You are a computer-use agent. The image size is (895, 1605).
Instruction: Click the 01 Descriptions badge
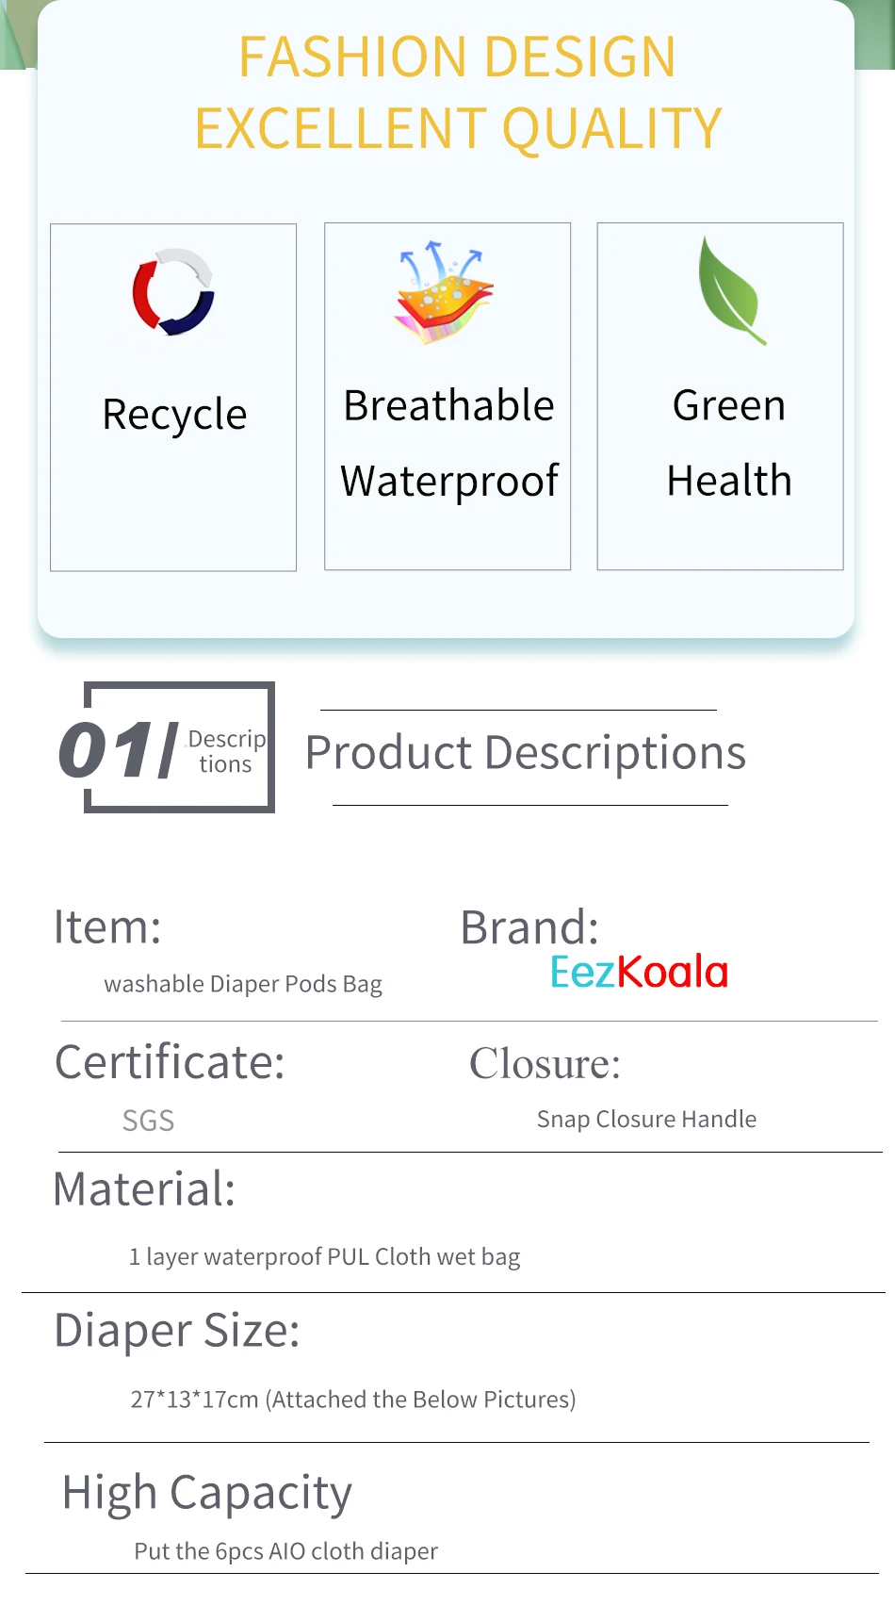[x=167, y=748]
